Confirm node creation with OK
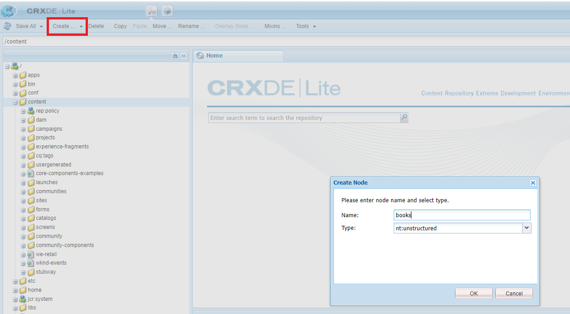The image size is (570, 314). (x=473, y=293)
